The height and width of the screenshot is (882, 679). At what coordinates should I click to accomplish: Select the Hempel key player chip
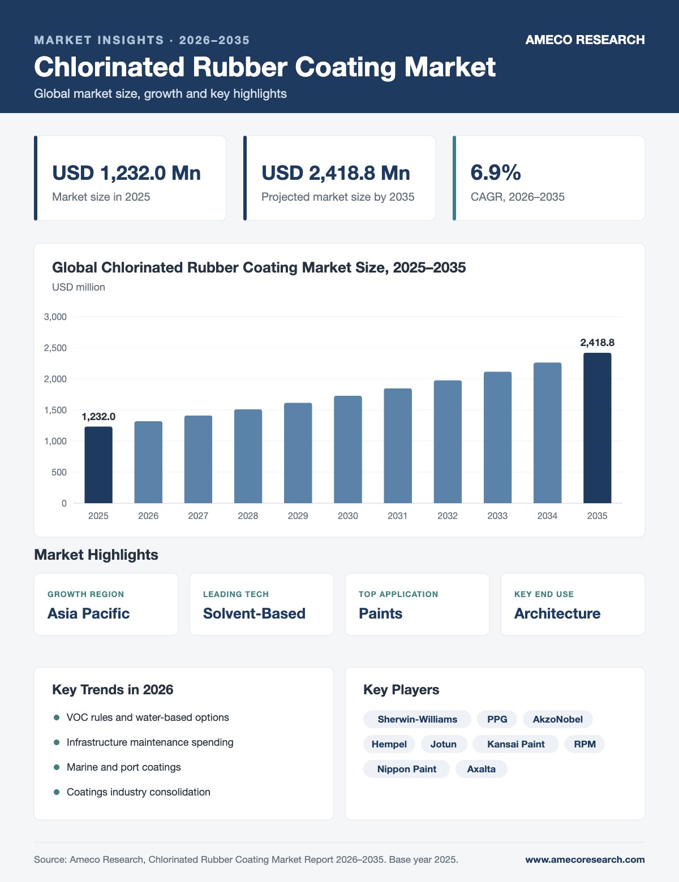389,744
